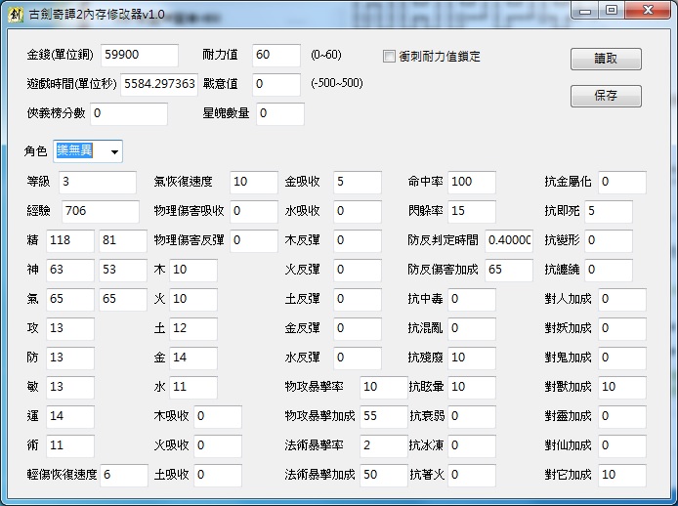Click the sword app icon in title bar
Image resolution: width=678 pixels, height=506 pixels.
[16, 13]
